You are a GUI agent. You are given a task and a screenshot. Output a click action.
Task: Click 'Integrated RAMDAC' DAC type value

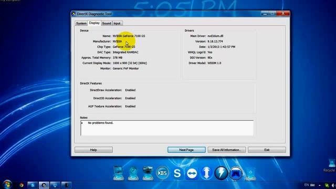[125, 52]
